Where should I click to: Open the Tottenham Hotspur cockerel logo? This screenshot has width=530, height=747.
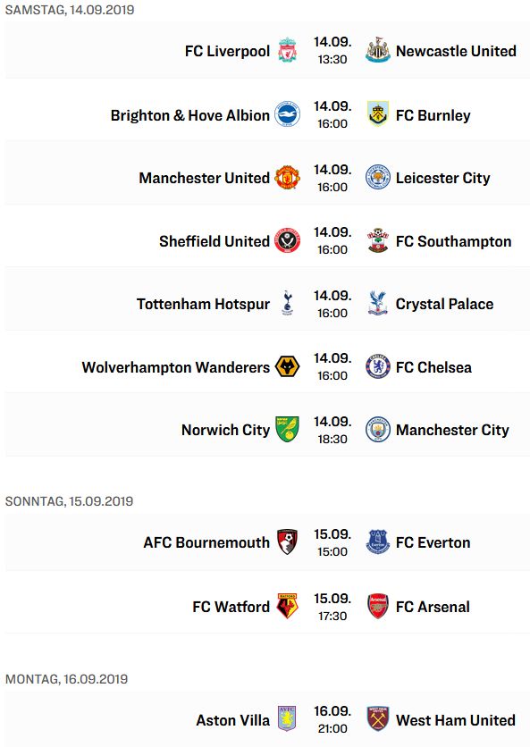[x=288, y=304]
